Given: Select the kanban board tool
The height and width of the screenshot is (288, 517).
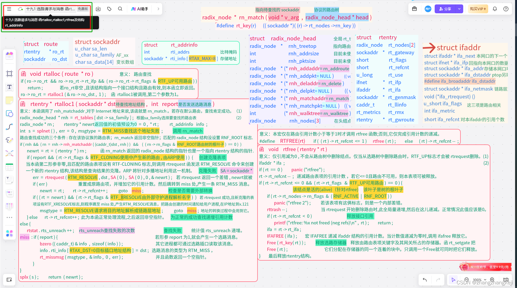Looking at the screenshot, I should tap(9, 206).
